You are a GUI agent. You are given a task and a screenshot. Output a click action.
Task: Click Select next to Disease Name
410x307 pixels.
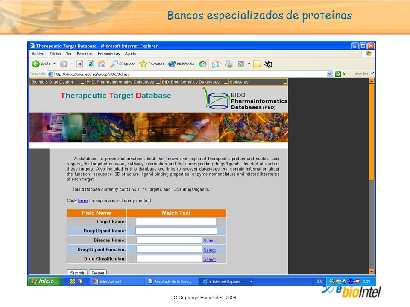[x=209, y=240]
